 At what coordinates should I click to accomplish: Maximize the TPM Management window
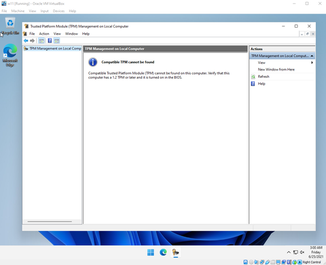pyautogui.click(x=296, y=26)
